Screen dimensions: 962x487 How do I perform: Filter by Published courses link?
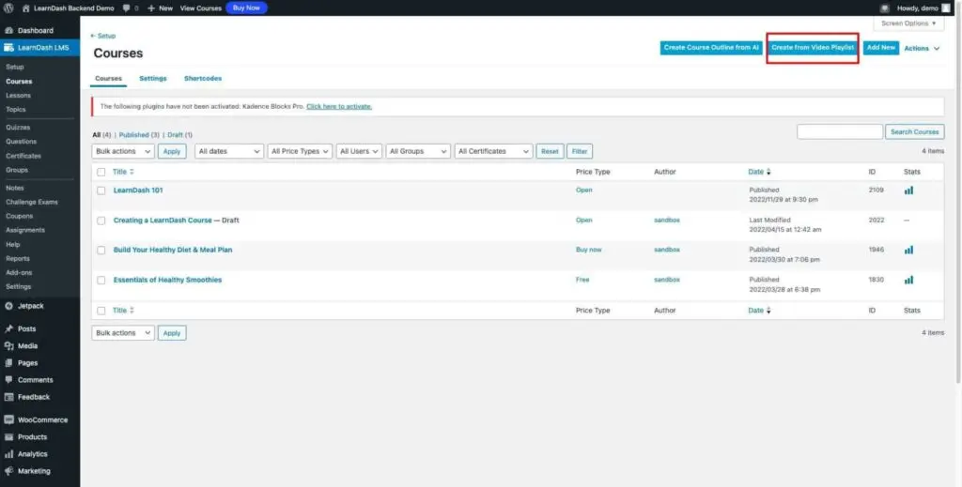(x=133, y=135)
